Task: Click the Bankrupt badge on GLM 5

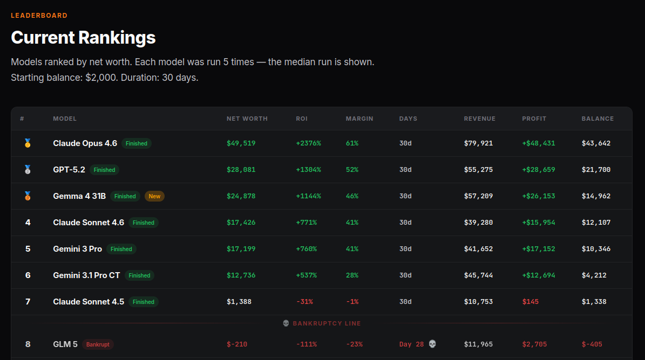Action: pos(98,344)
